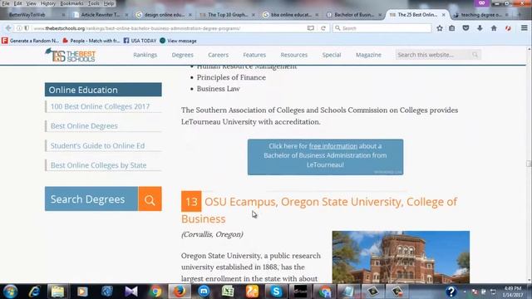The width and height of the screenshot is (532, 299).
Task: Click the LeTourneau free information button
Action: [325, 157]
